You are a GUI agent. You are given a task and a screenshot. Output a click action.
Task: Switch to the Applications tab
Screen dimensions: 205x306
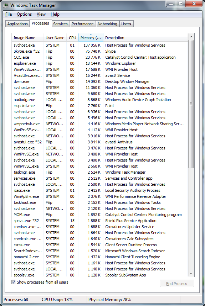pyautogui.click(x=17, y=24)
